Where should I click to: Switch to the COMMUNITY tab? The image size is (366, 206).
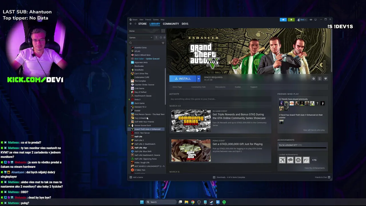pos(171,24)
